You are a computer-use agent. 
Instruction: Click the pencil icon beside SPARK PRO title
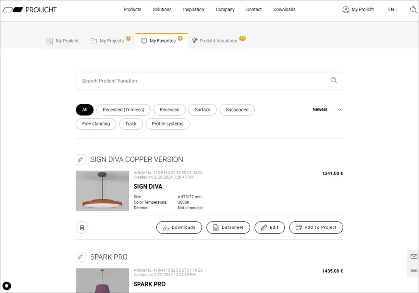[x=80, y=257]
